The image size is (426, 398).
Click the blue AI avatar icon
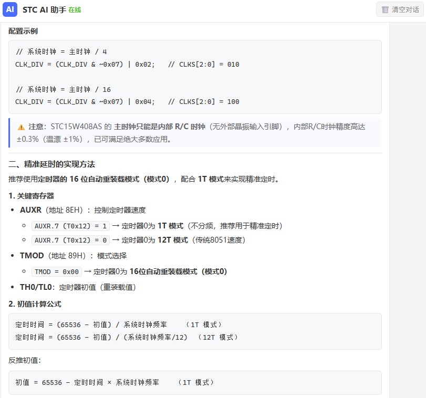(x=10, y=9)
